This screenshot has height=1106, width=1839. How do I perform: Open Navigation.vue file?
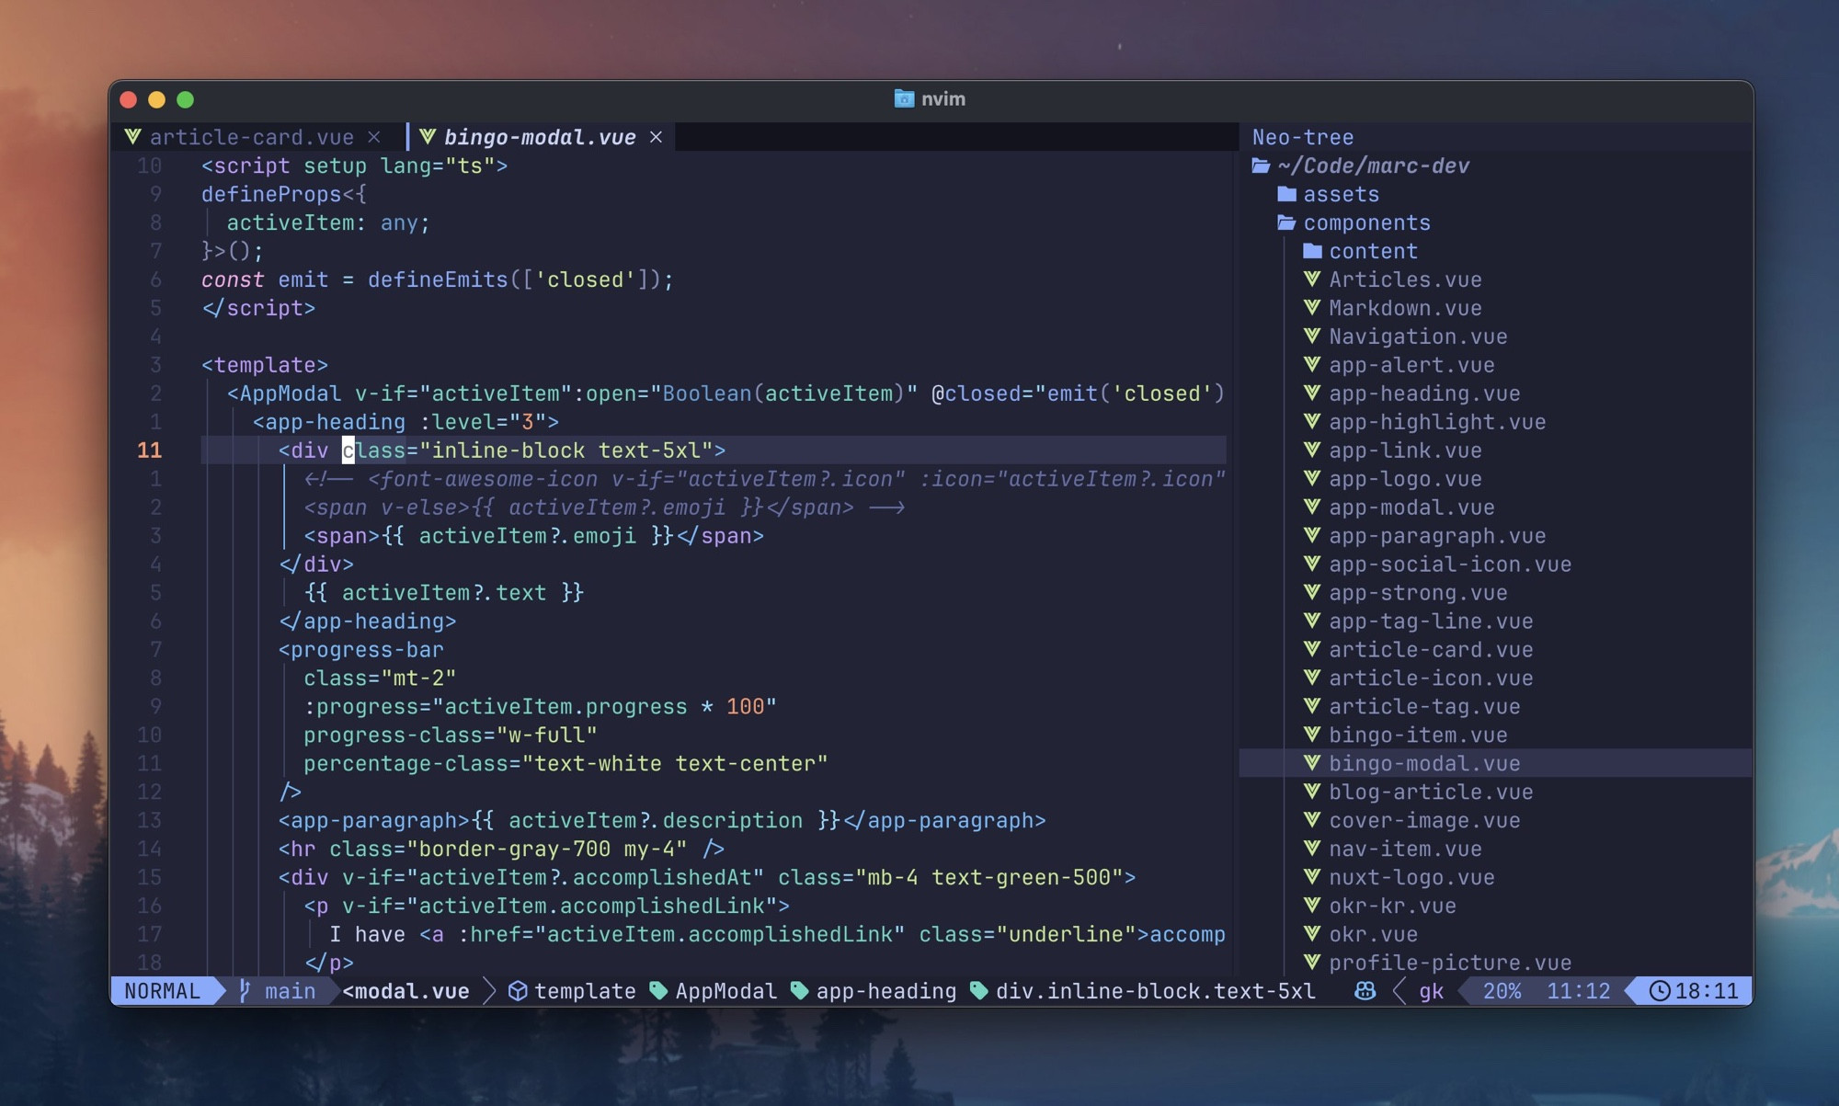(1418, 336)
